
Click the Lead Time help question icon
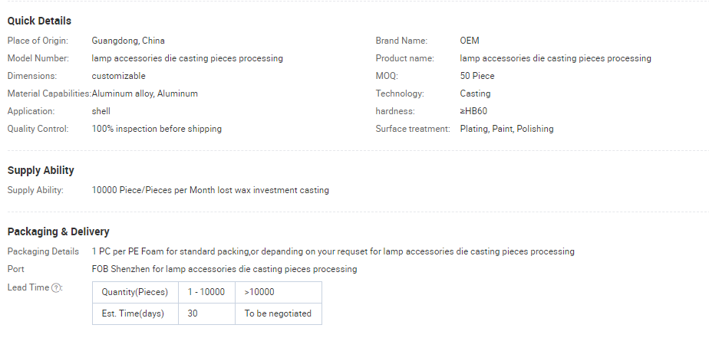pyautogui.click(x=55, y=288)
